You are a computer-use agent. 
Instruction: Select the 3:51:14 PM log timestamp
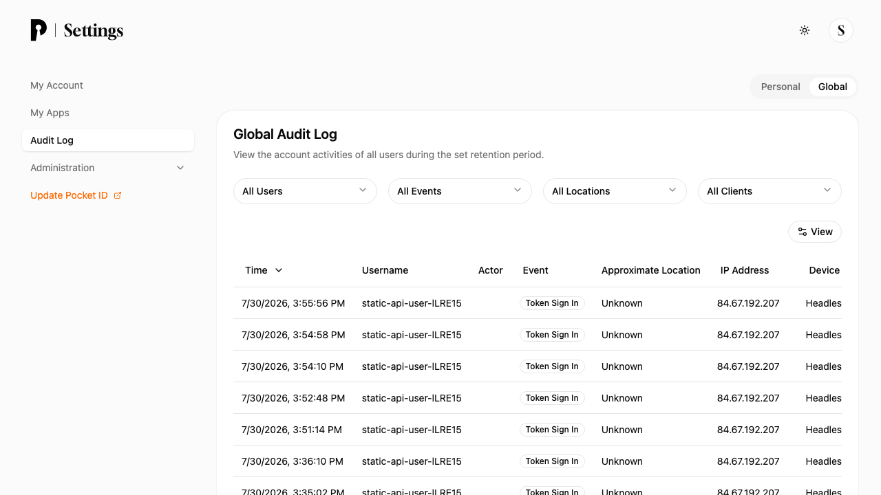point(292,430)
